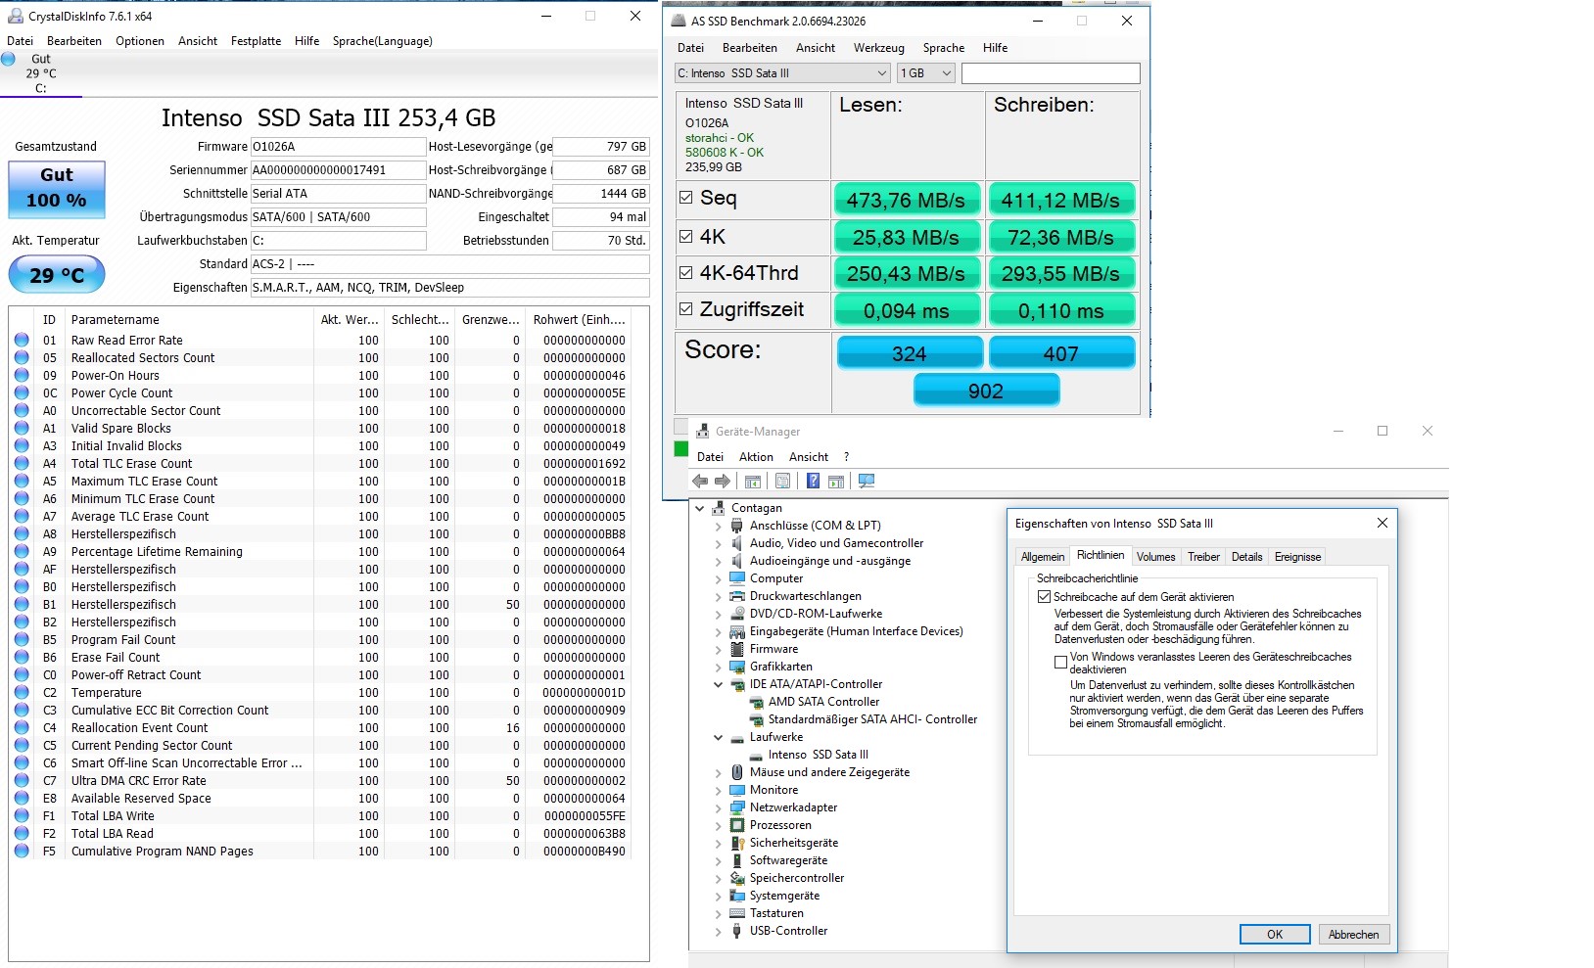Click the Abbrechen button

tap(1353, 935)
